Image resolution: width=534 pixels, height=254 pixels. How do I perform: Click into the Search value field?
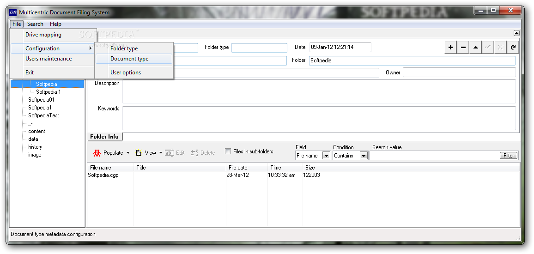point(434,156)
